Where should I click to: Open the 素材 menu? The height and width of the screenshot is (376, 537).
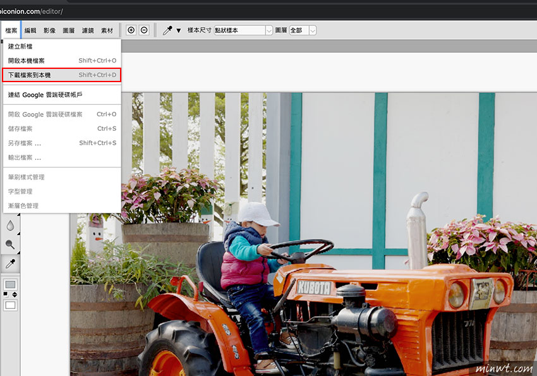pos(107,30)
